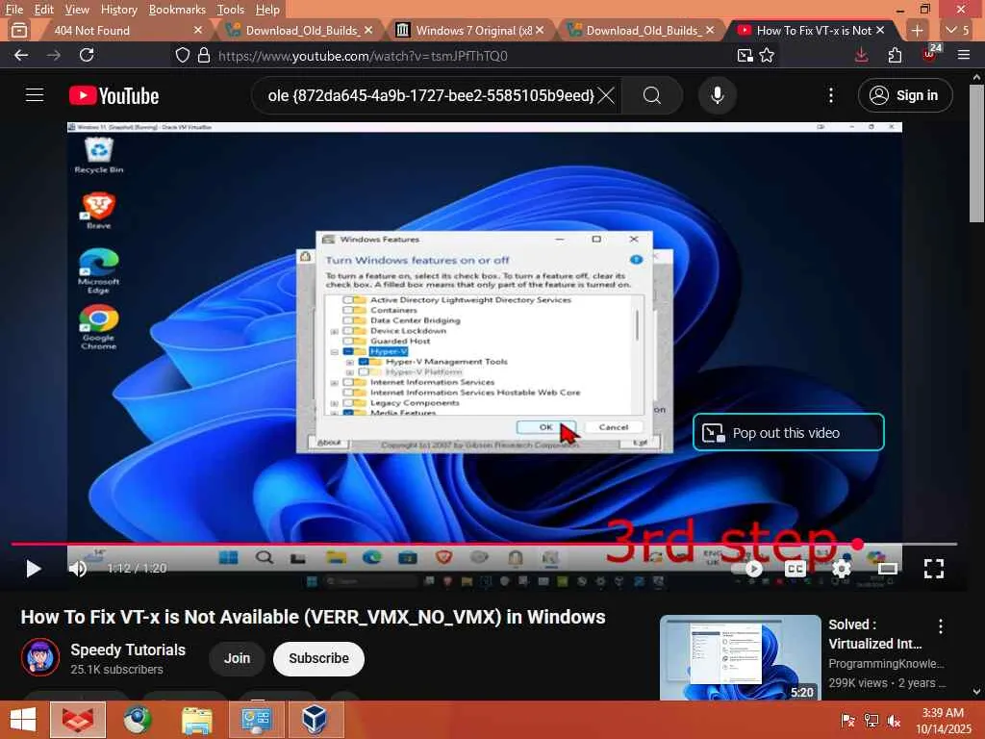Image resolution: width=985 pixels, height=739 pixels.
Task: Open Firefox View button left of tabs
Action: point(19,30)
